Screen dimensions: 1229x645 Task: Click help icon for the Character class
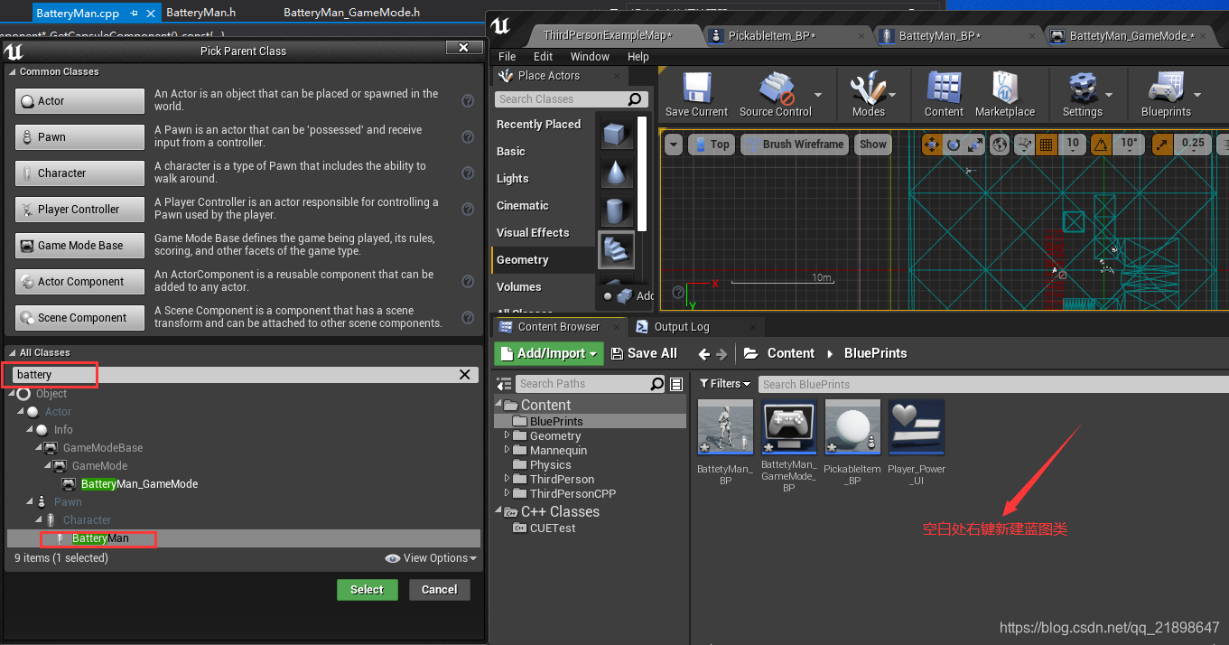pyautogui.click(x=468, y=173)
